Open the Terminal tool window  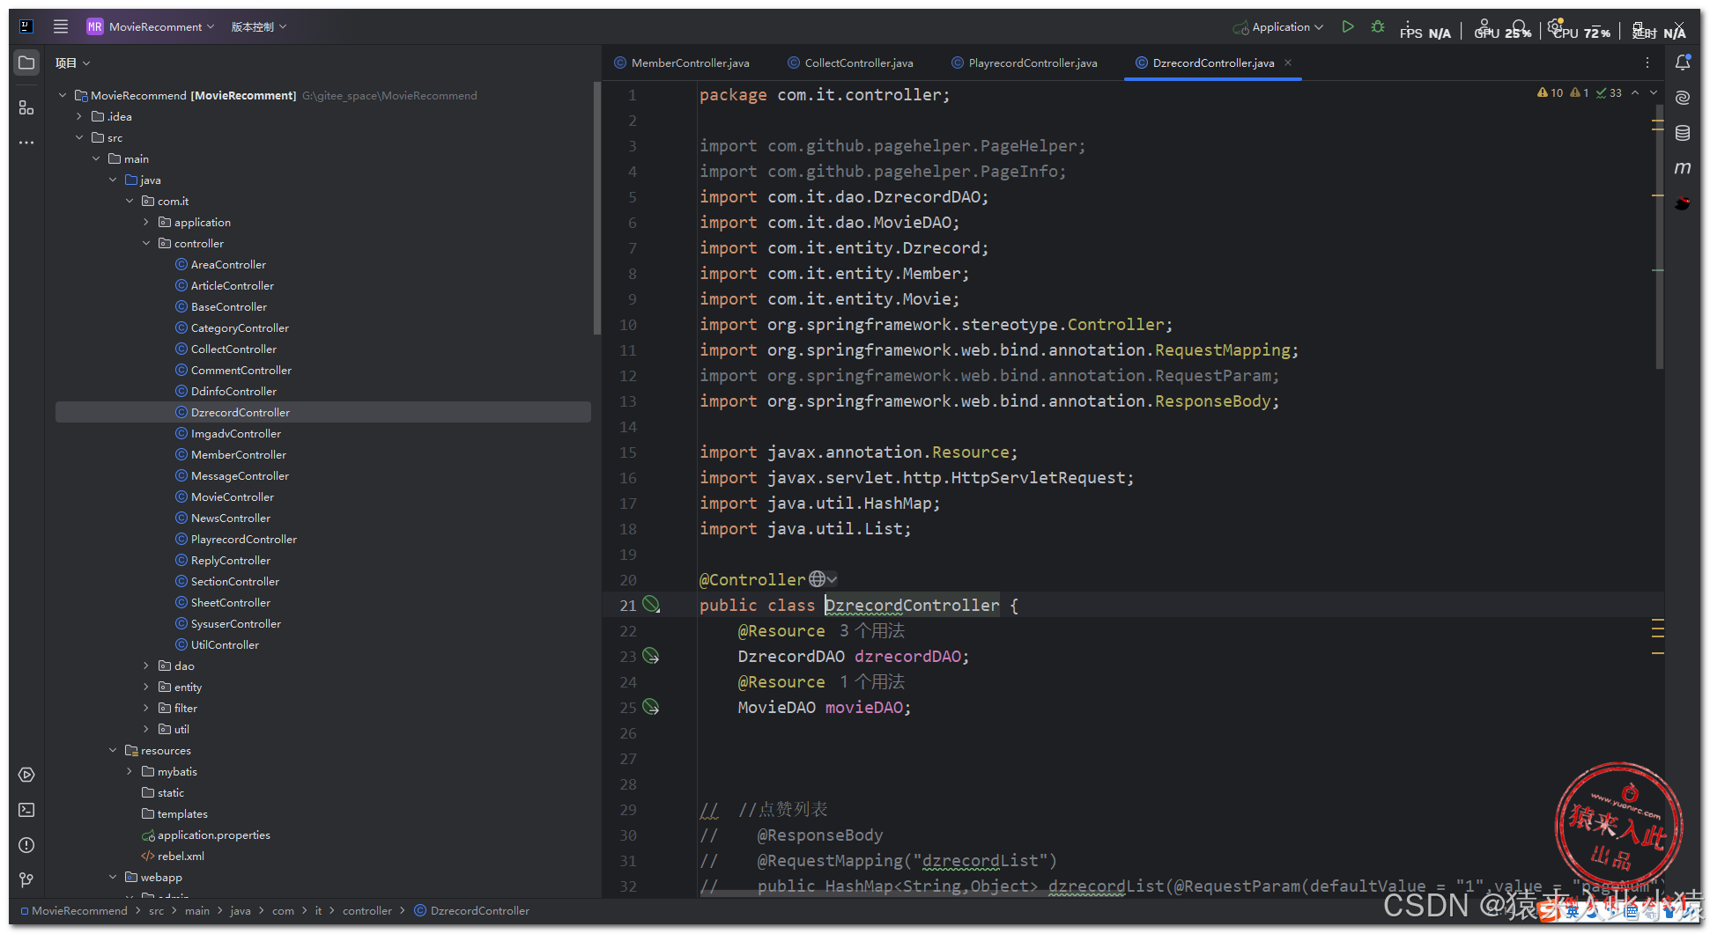tap(26, 810)
